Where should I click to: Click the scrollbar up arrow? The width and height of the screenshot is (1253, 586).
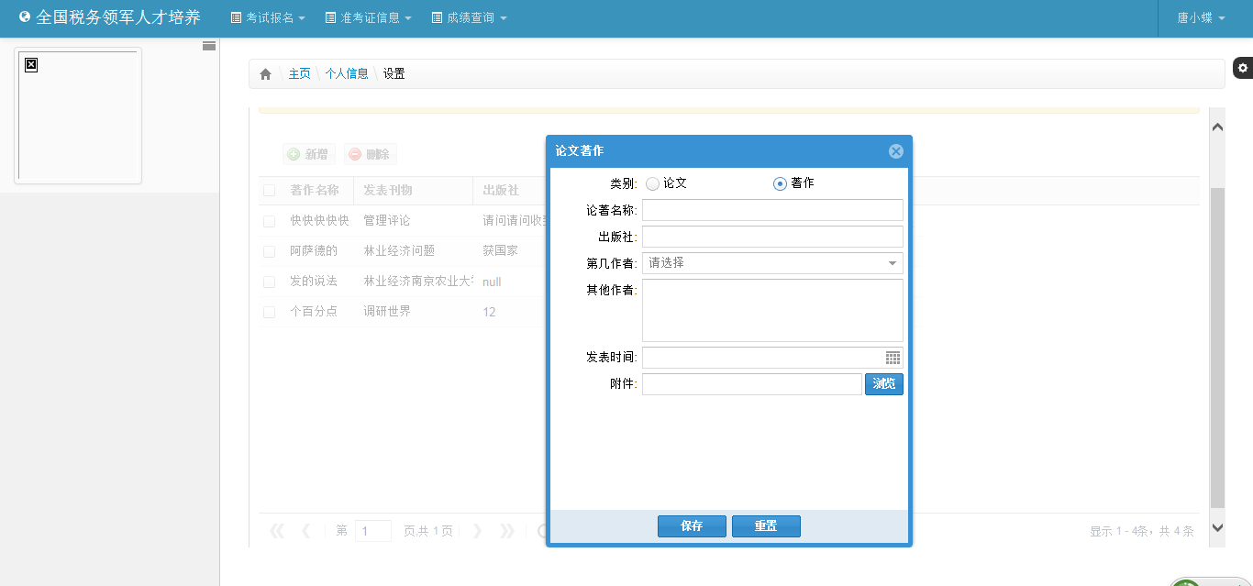1217,127
